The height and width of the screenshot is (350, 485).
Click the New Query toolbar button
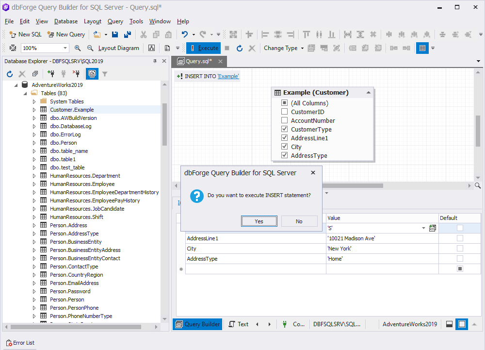tap(66, 34)
